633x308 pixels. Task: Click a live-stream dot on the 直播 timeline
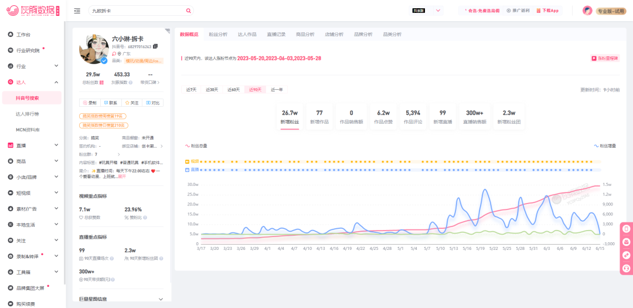pyautogui.click(x=201, y=170)
